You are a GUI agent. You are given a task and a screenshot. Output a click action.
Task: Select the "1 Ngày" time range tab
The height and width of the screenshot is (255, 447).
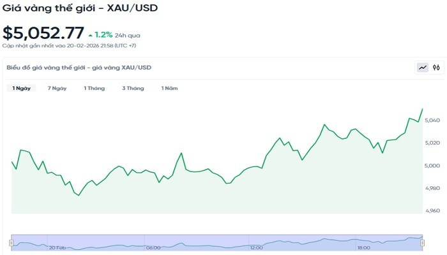click(21, 88)
